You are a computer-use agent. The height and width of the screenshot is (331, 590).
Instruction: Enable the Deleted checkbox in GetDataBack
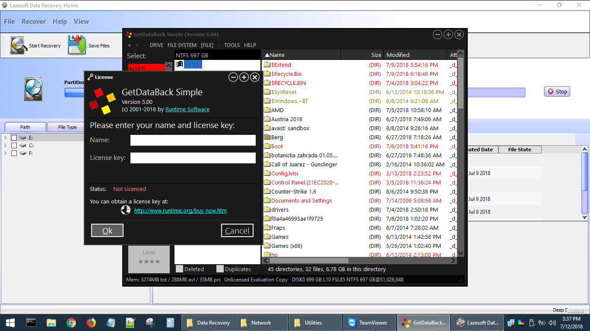(179, 269)
